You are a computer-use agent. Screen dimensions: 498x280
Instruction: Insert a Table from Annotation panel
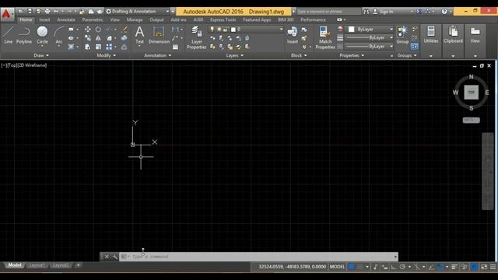click(x=175, y=47)
